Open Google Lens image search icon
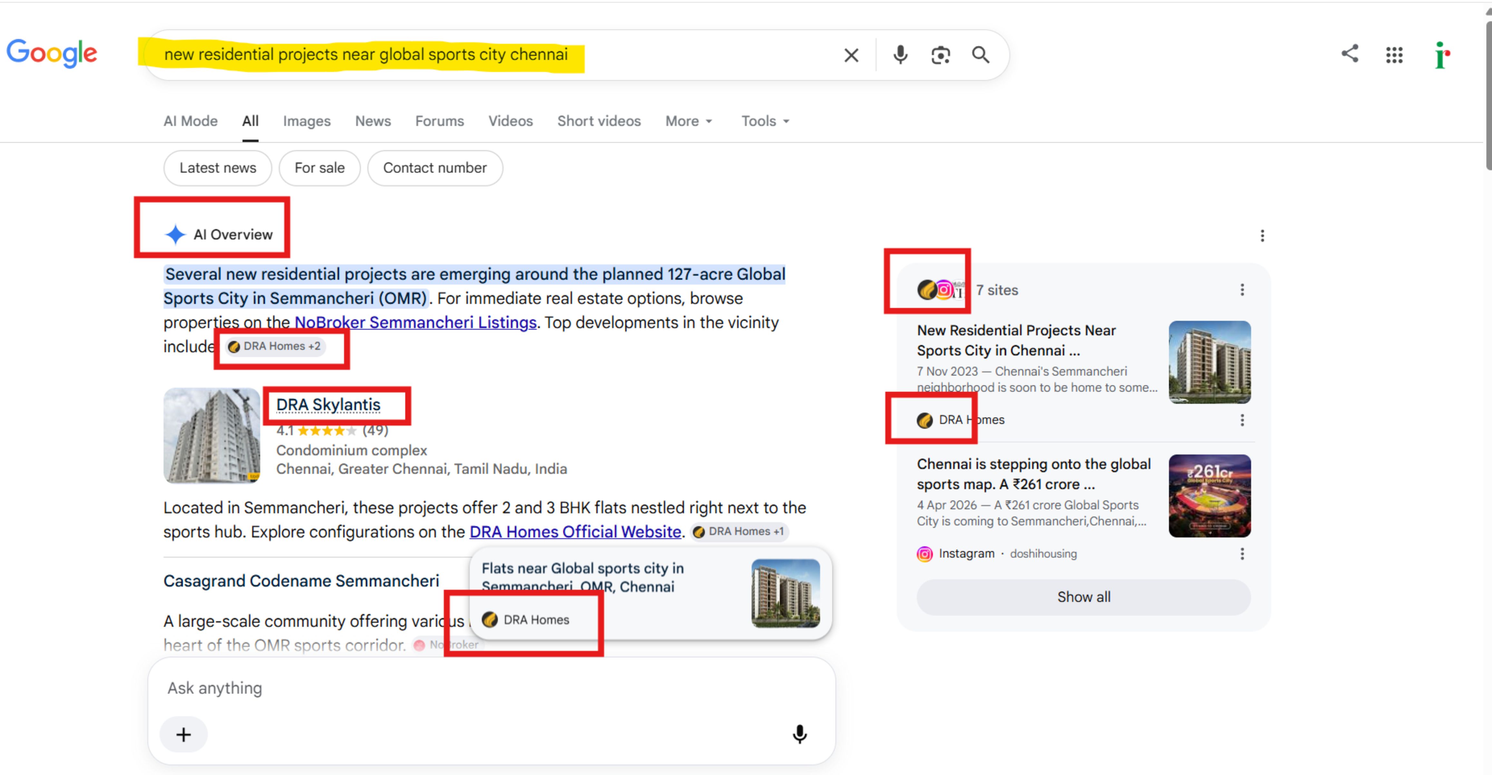The height and width of the screenshot is (775, 1492). point(940,55)
